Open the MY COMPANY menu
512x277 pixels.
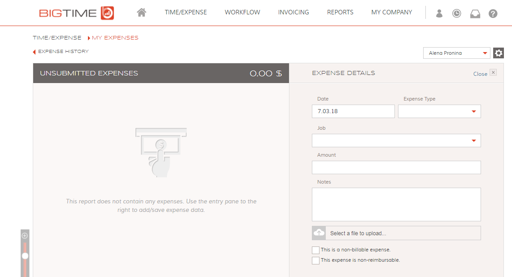tap(391, 13)
